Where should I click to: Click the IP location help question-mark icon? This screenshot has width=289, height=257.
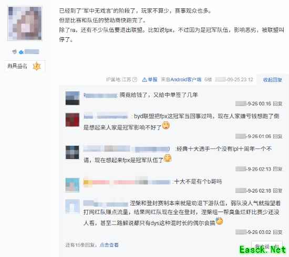click(x=135, y=80)
